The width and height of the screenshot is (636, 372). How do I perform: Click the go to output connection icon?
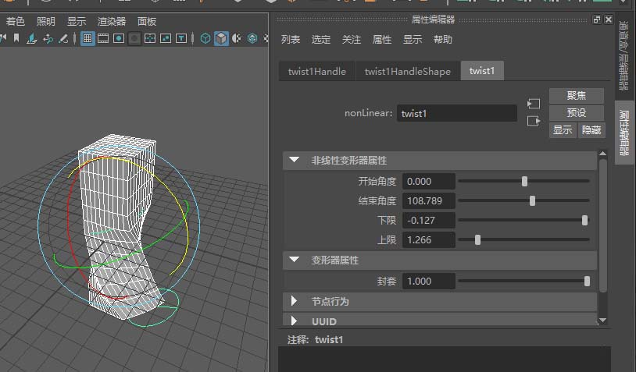(x=534, y=121)
